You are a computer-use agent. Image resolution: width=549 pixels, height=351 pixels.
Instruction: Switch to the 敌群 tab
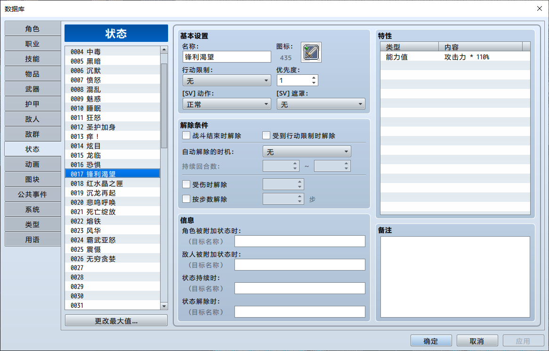[x=32, y=134]
